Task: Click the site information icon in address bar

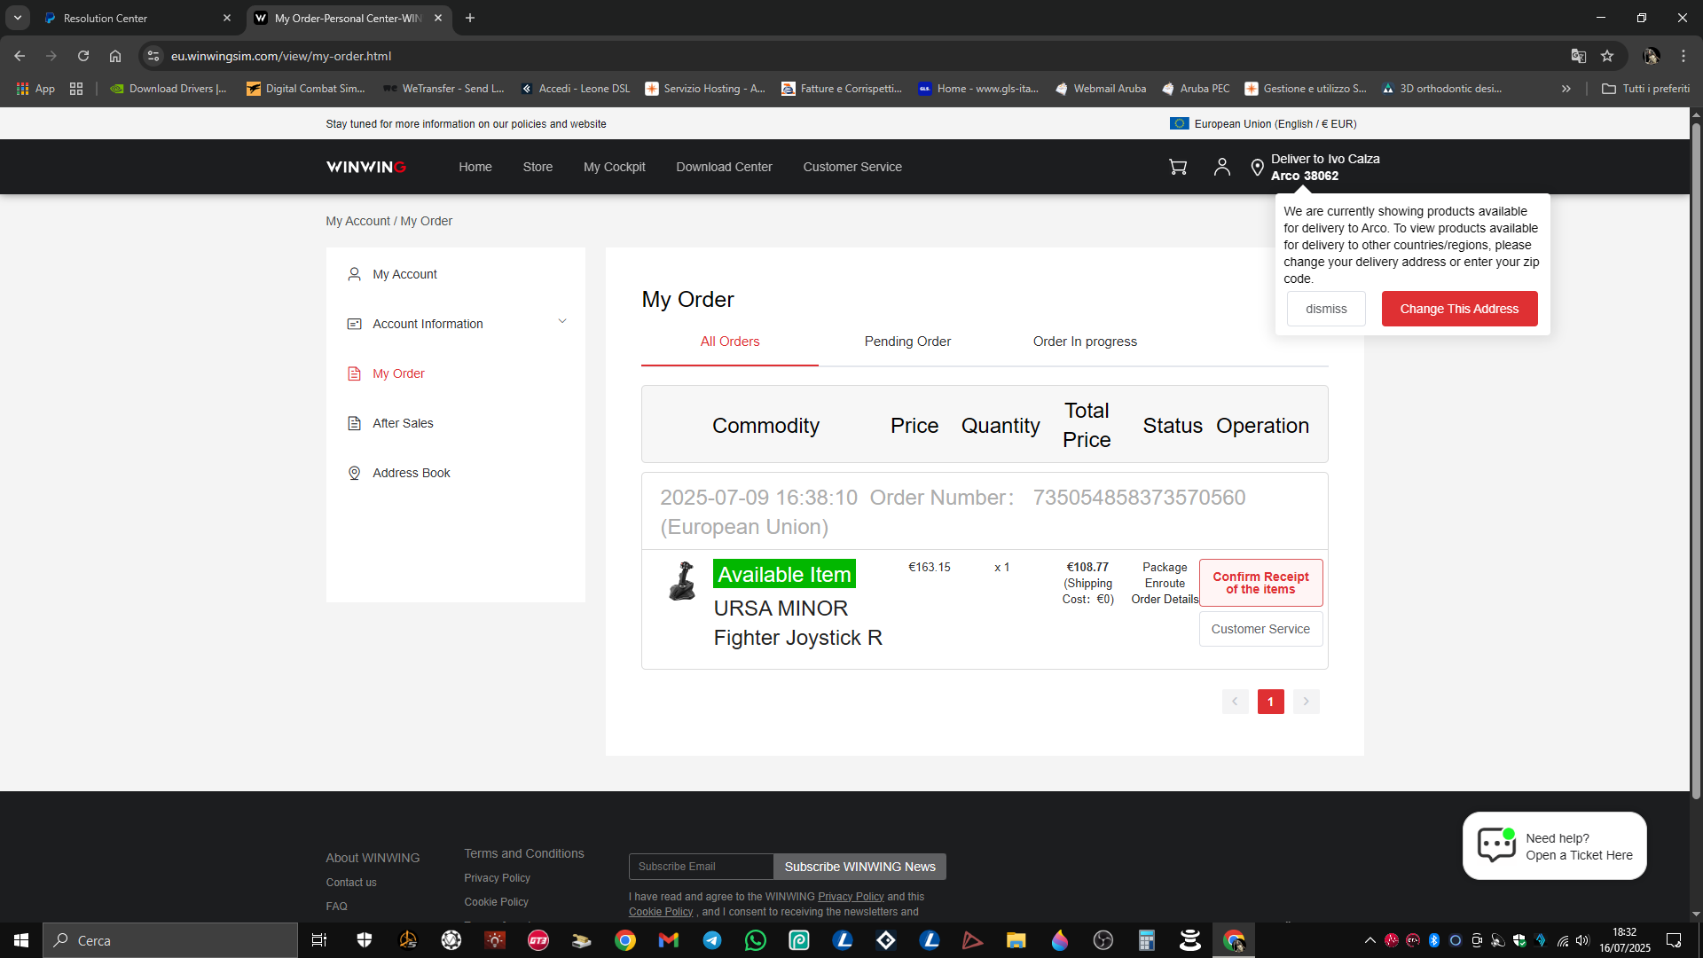Action: tap(153, 56)
